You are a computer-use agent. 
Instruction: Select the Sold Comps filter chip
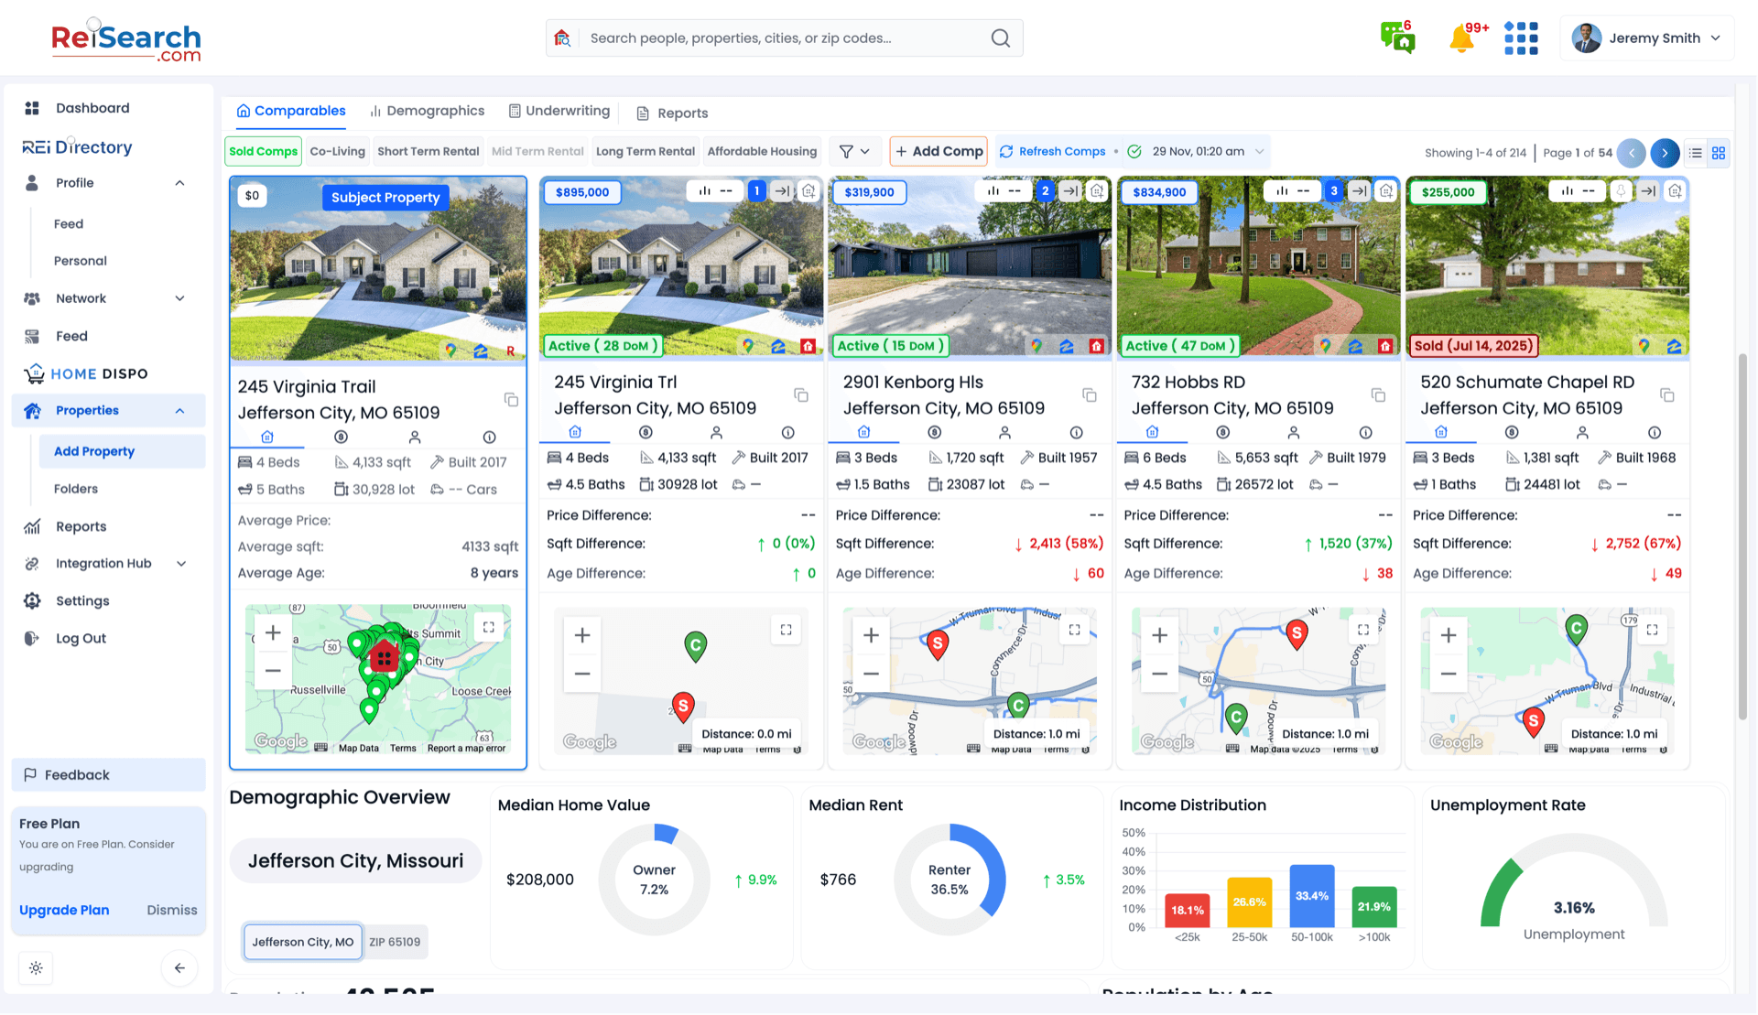click(264, 152)
